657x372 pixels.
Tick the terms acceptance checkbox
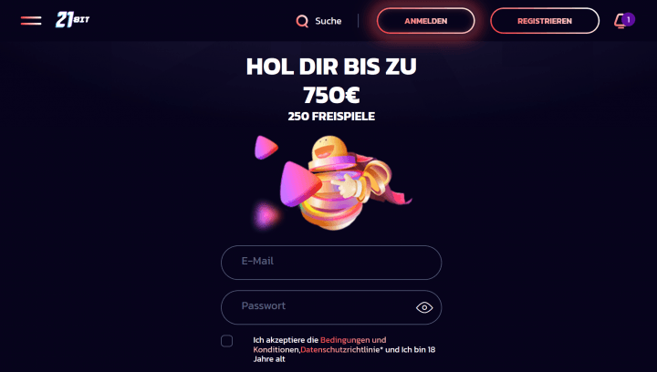point(226,341)
